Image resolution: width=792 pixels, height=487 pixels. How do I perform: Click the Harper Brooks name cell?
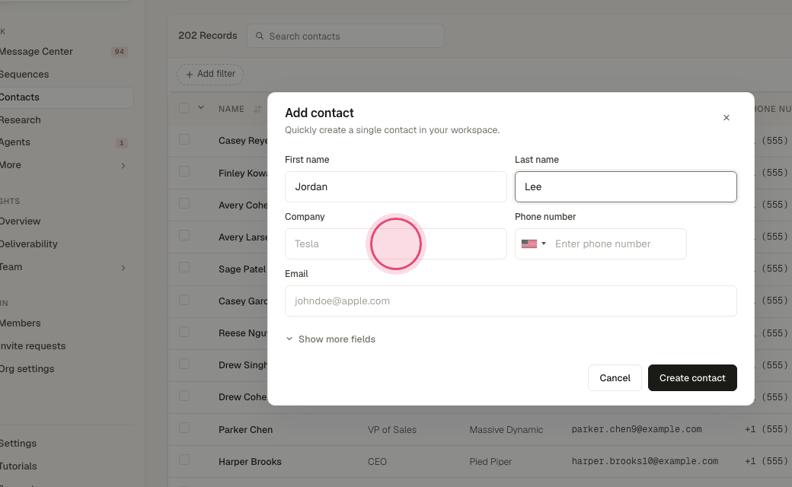(250, 462)
